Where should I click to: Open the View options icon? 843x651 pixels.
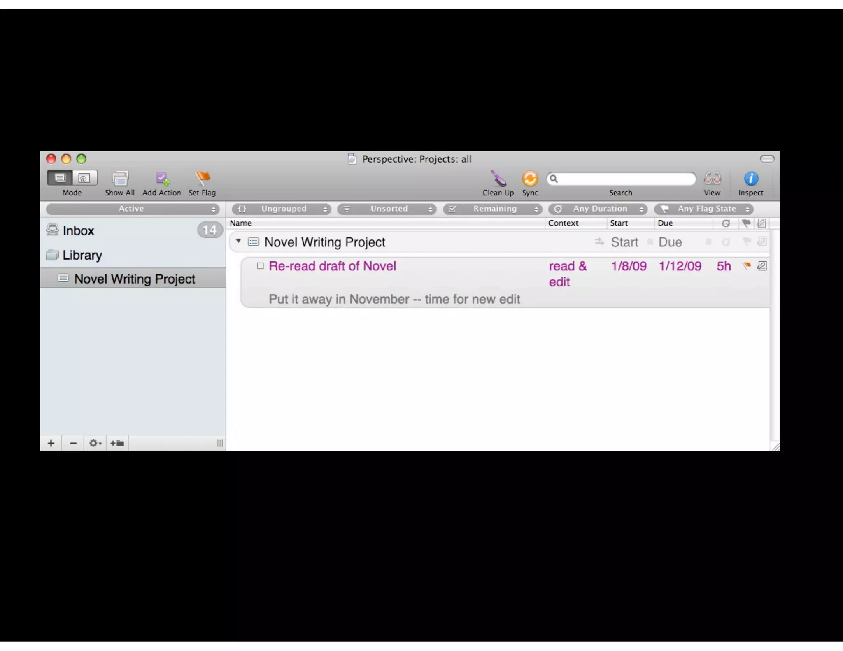[x=712, y=179]
